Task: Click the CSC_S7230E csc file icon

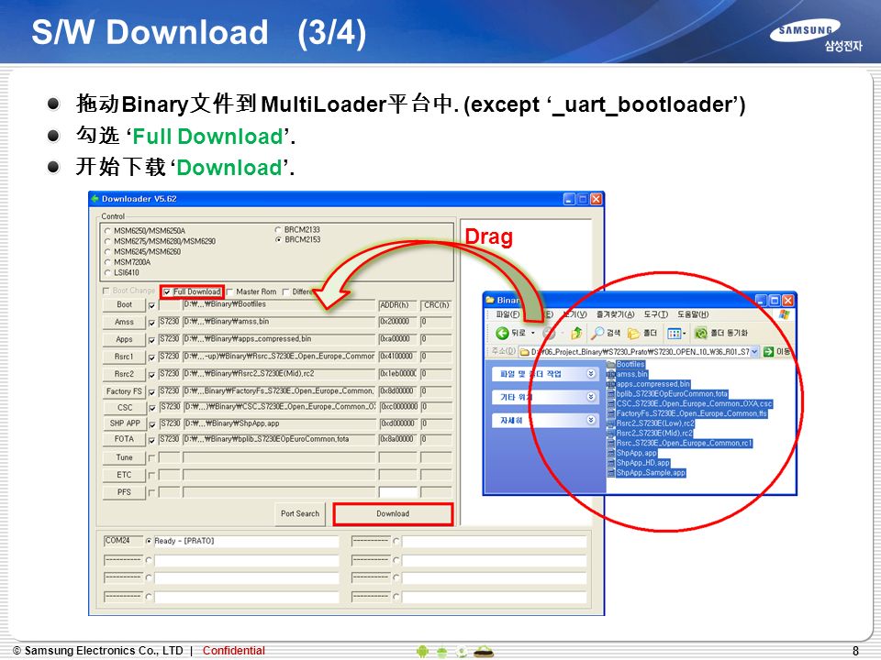Action: 611,404
